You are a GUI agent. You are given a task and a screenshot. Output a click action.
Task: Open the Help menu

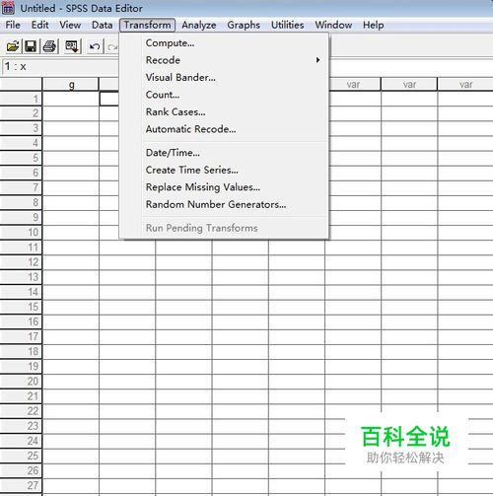(x=374, y=25)
